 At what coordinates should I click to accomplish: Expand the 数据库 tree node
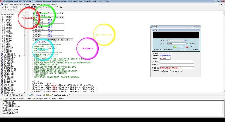pyautogui.click(x=2, y=45)
